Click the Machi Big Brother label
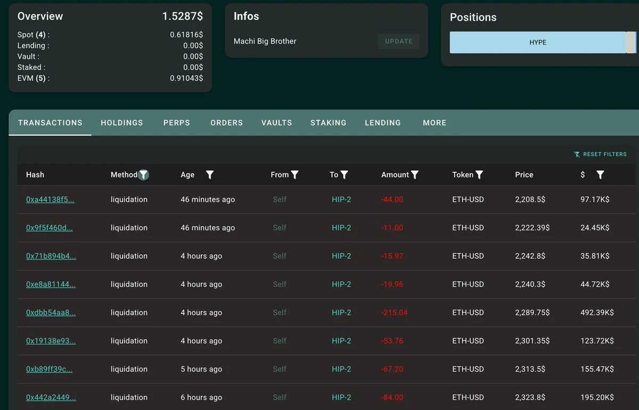The height and width of the screenshot is (410, 639). 265,41
